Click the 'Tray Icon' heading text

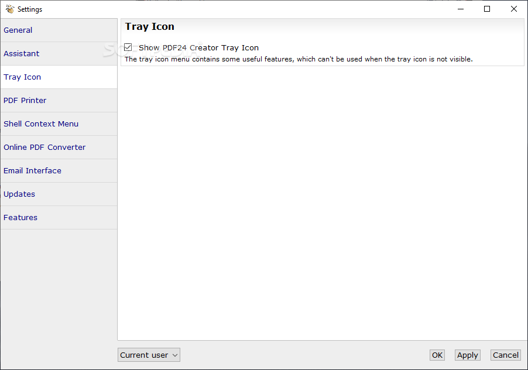pos(150,26)
